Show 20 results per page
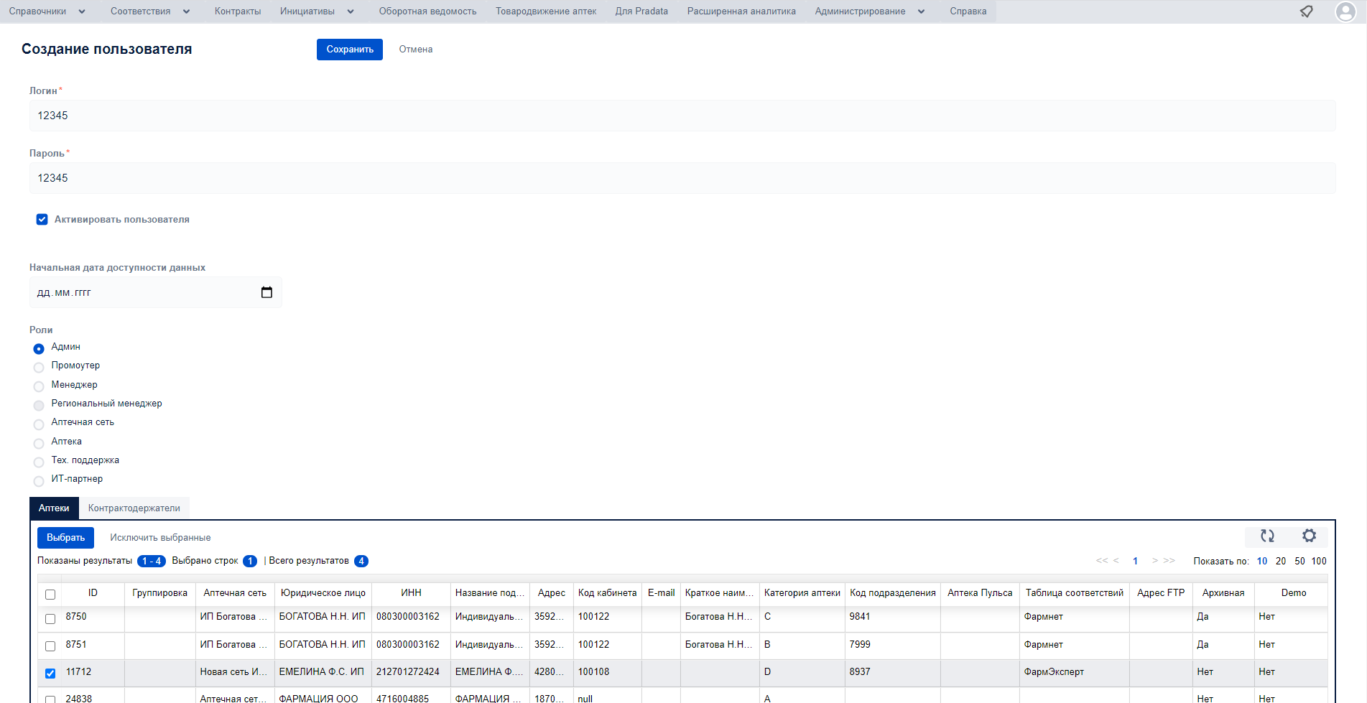 click(1281, 561)
